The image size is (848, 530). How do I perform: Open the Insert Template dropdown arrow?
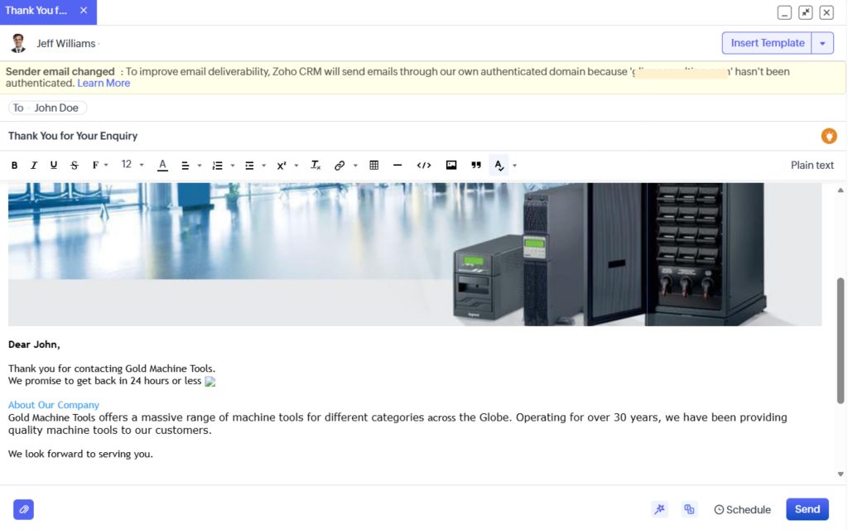pyautogui.click(x=822, y=43)
